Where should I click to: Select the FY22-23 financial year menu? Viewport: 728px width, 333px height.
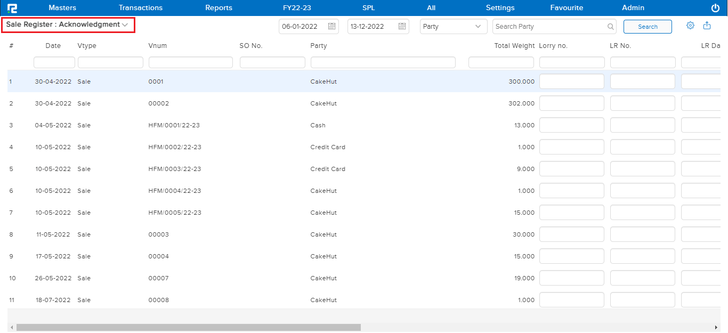(x=297, y=8)
